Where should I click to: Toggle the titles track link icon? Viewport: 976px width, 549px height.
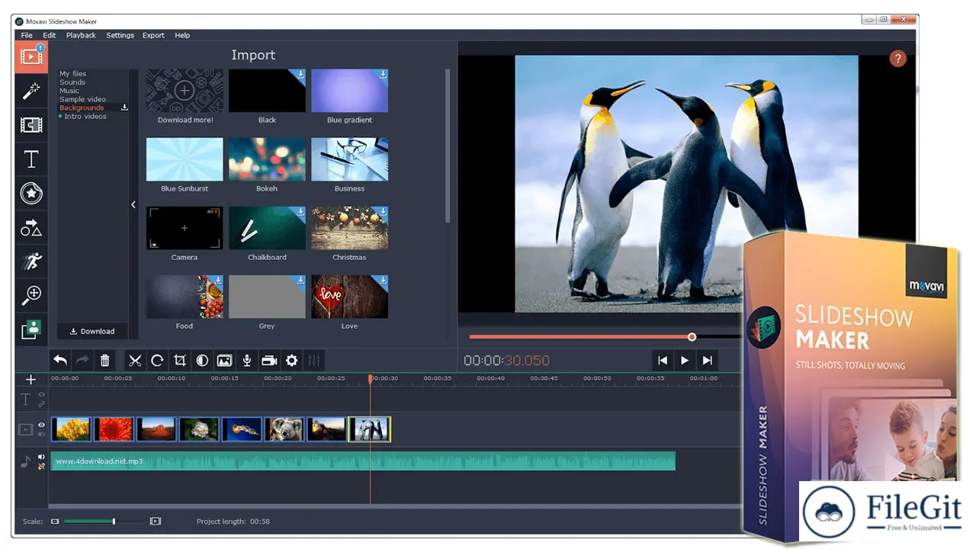pyautogui.click(x=41, y=404)
